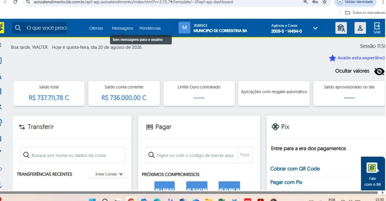
Task: Click PRÓXIMOS COMPROMISSOS label
Action: point(171,174)
